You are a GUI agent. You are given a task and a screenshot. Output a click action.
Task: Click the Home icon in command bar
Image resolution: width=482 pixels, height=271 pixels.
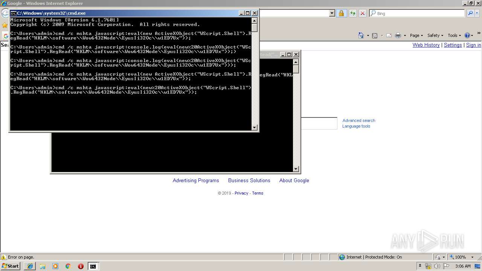click(361, 35)
